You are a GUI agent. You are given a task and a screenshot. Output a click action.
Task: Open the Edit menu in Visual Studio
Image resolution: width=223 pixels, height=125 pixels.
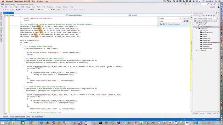click(x=6, y=7)
